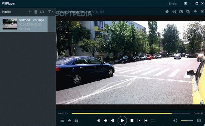205x126 pixels.
Task: Open the English language menu
Action: coord(174,4)
